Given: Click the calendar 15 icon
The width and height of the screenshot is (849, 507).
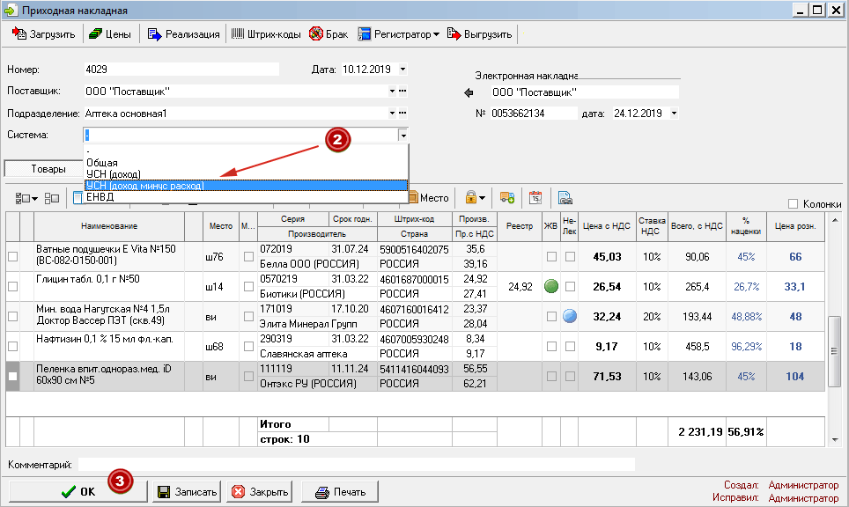Looking at the screenshot, I should click(x=535, y=198).
